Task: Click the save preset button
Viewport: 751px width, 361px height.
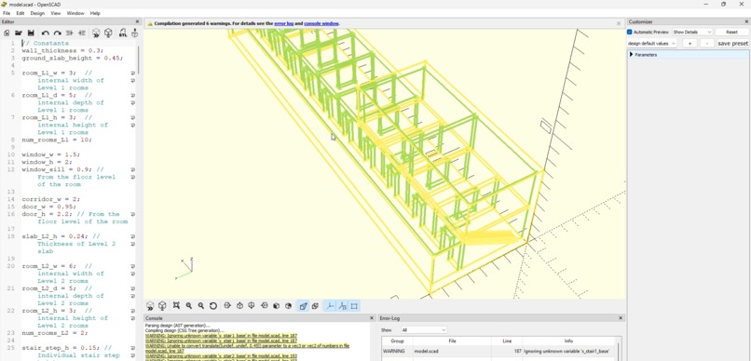Action: (732, 44)
